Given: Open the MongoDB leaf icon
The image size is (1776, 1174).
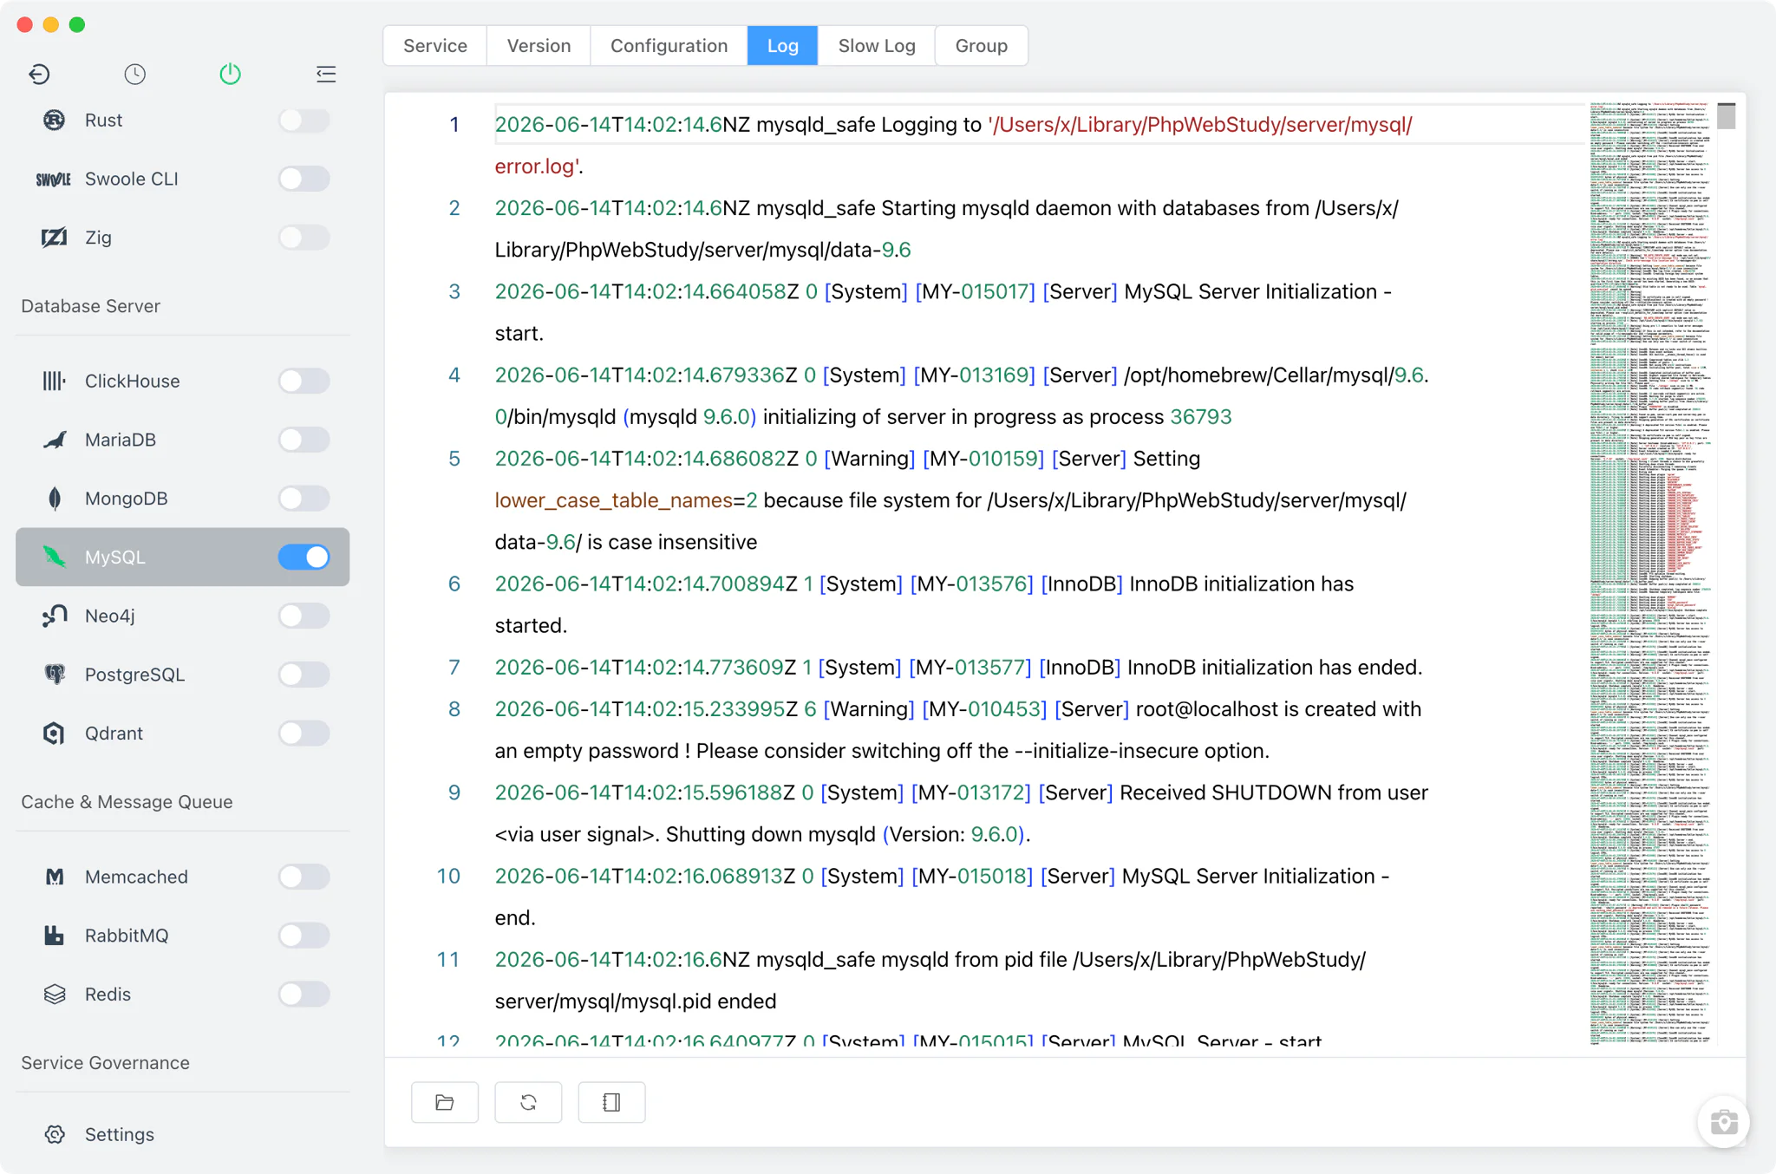Looking at the screenshot, I should coord(55,499).
